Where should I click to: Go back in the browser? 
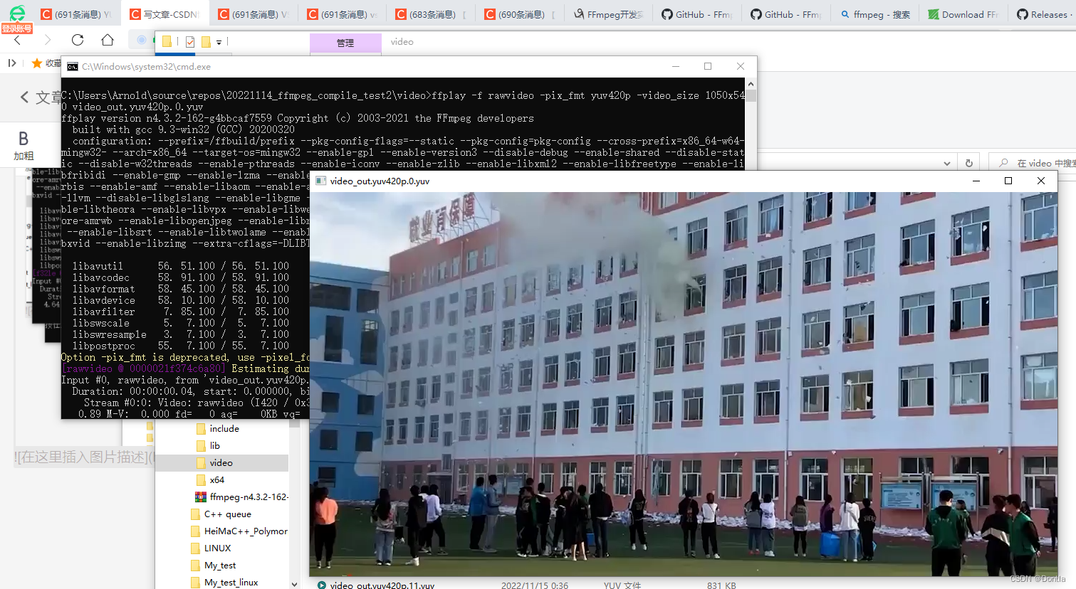pos(17,40)
